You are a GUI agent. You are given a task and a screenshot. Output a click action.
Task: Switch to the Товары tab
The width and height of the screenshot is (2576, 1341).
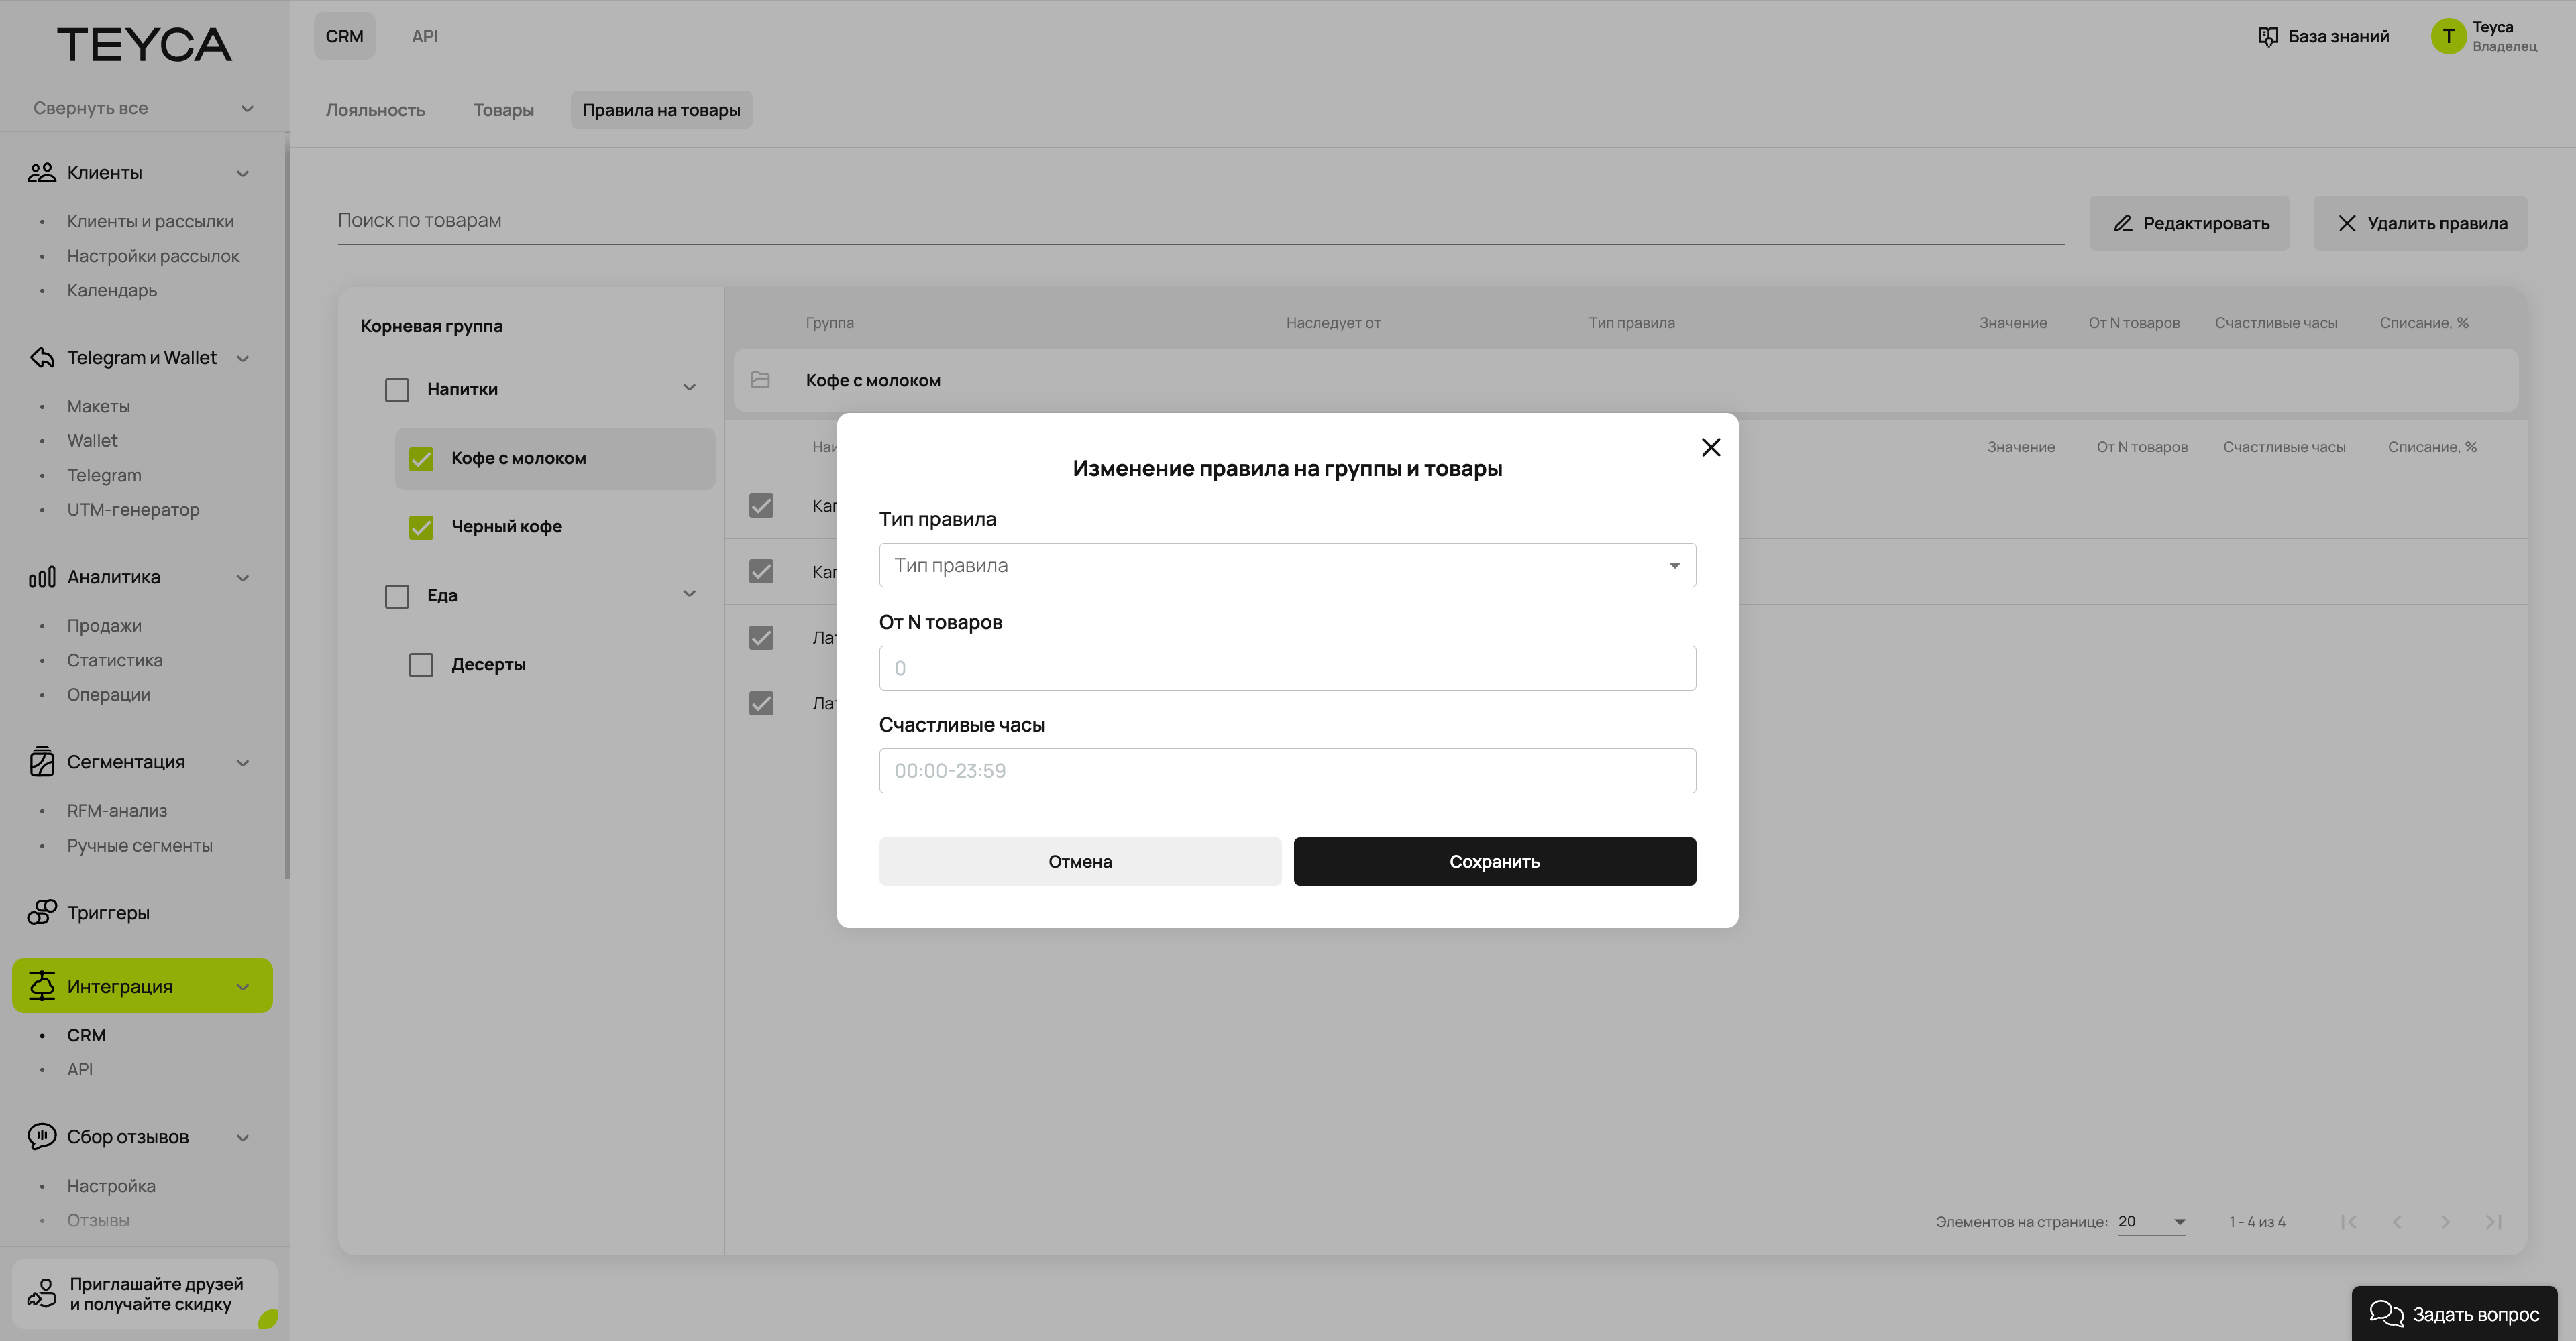(503, 110)
